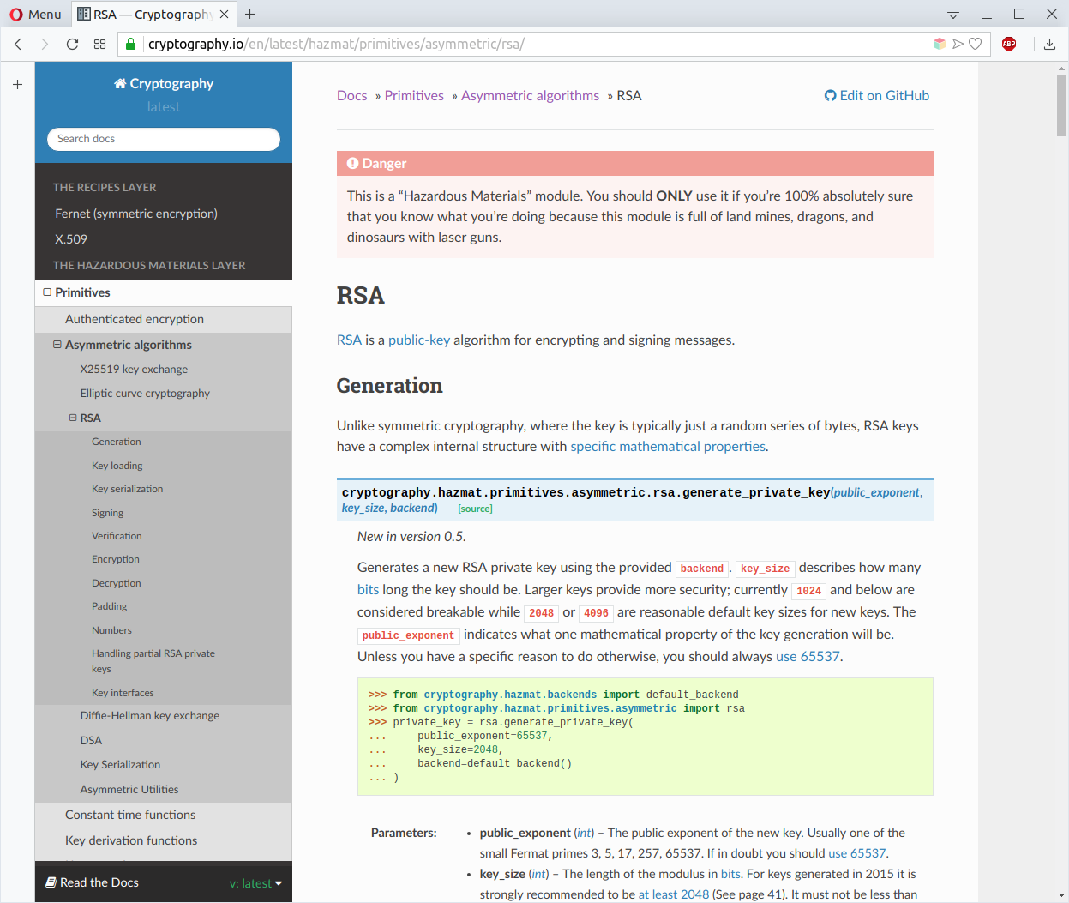
Task: Jump to Padding in sidebar
Action: (110, 606)
